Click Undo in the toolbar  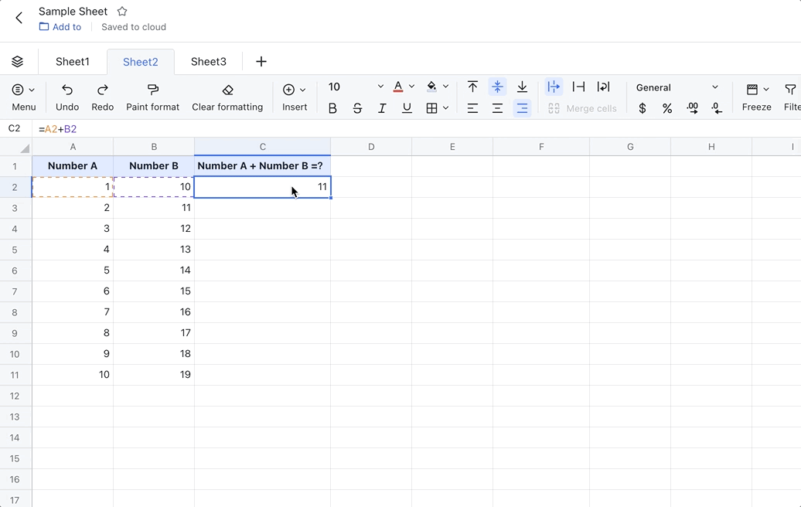click(66, 96)
